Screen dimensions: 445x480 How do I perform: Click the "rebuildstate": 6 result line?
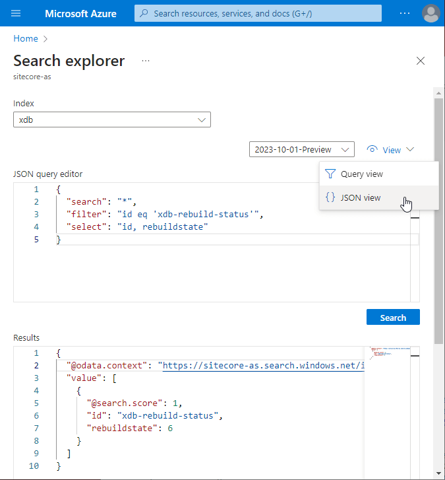(130, 428)
